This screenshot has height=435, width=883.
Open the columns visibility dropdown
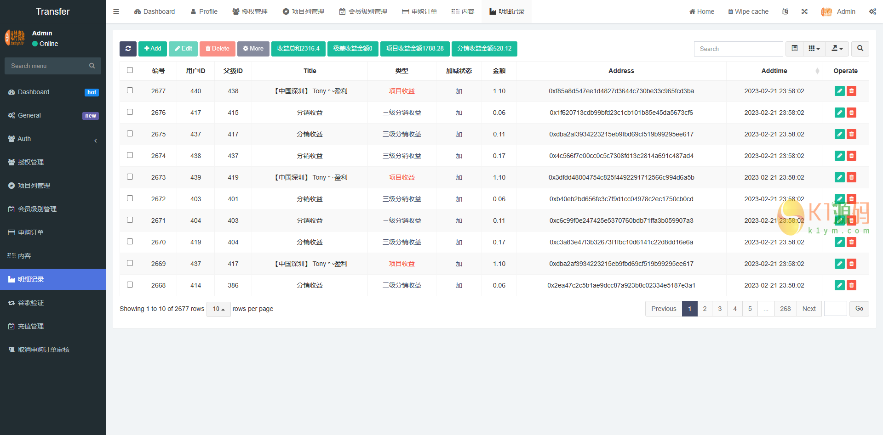814,49
